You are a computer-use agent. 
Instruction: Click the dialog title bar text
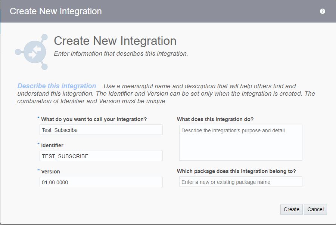pos(56,11)
